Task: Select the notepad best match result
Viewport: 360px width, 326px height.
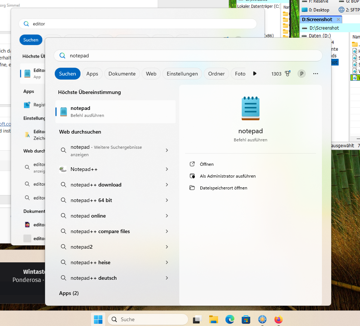Action: point(115,112)
